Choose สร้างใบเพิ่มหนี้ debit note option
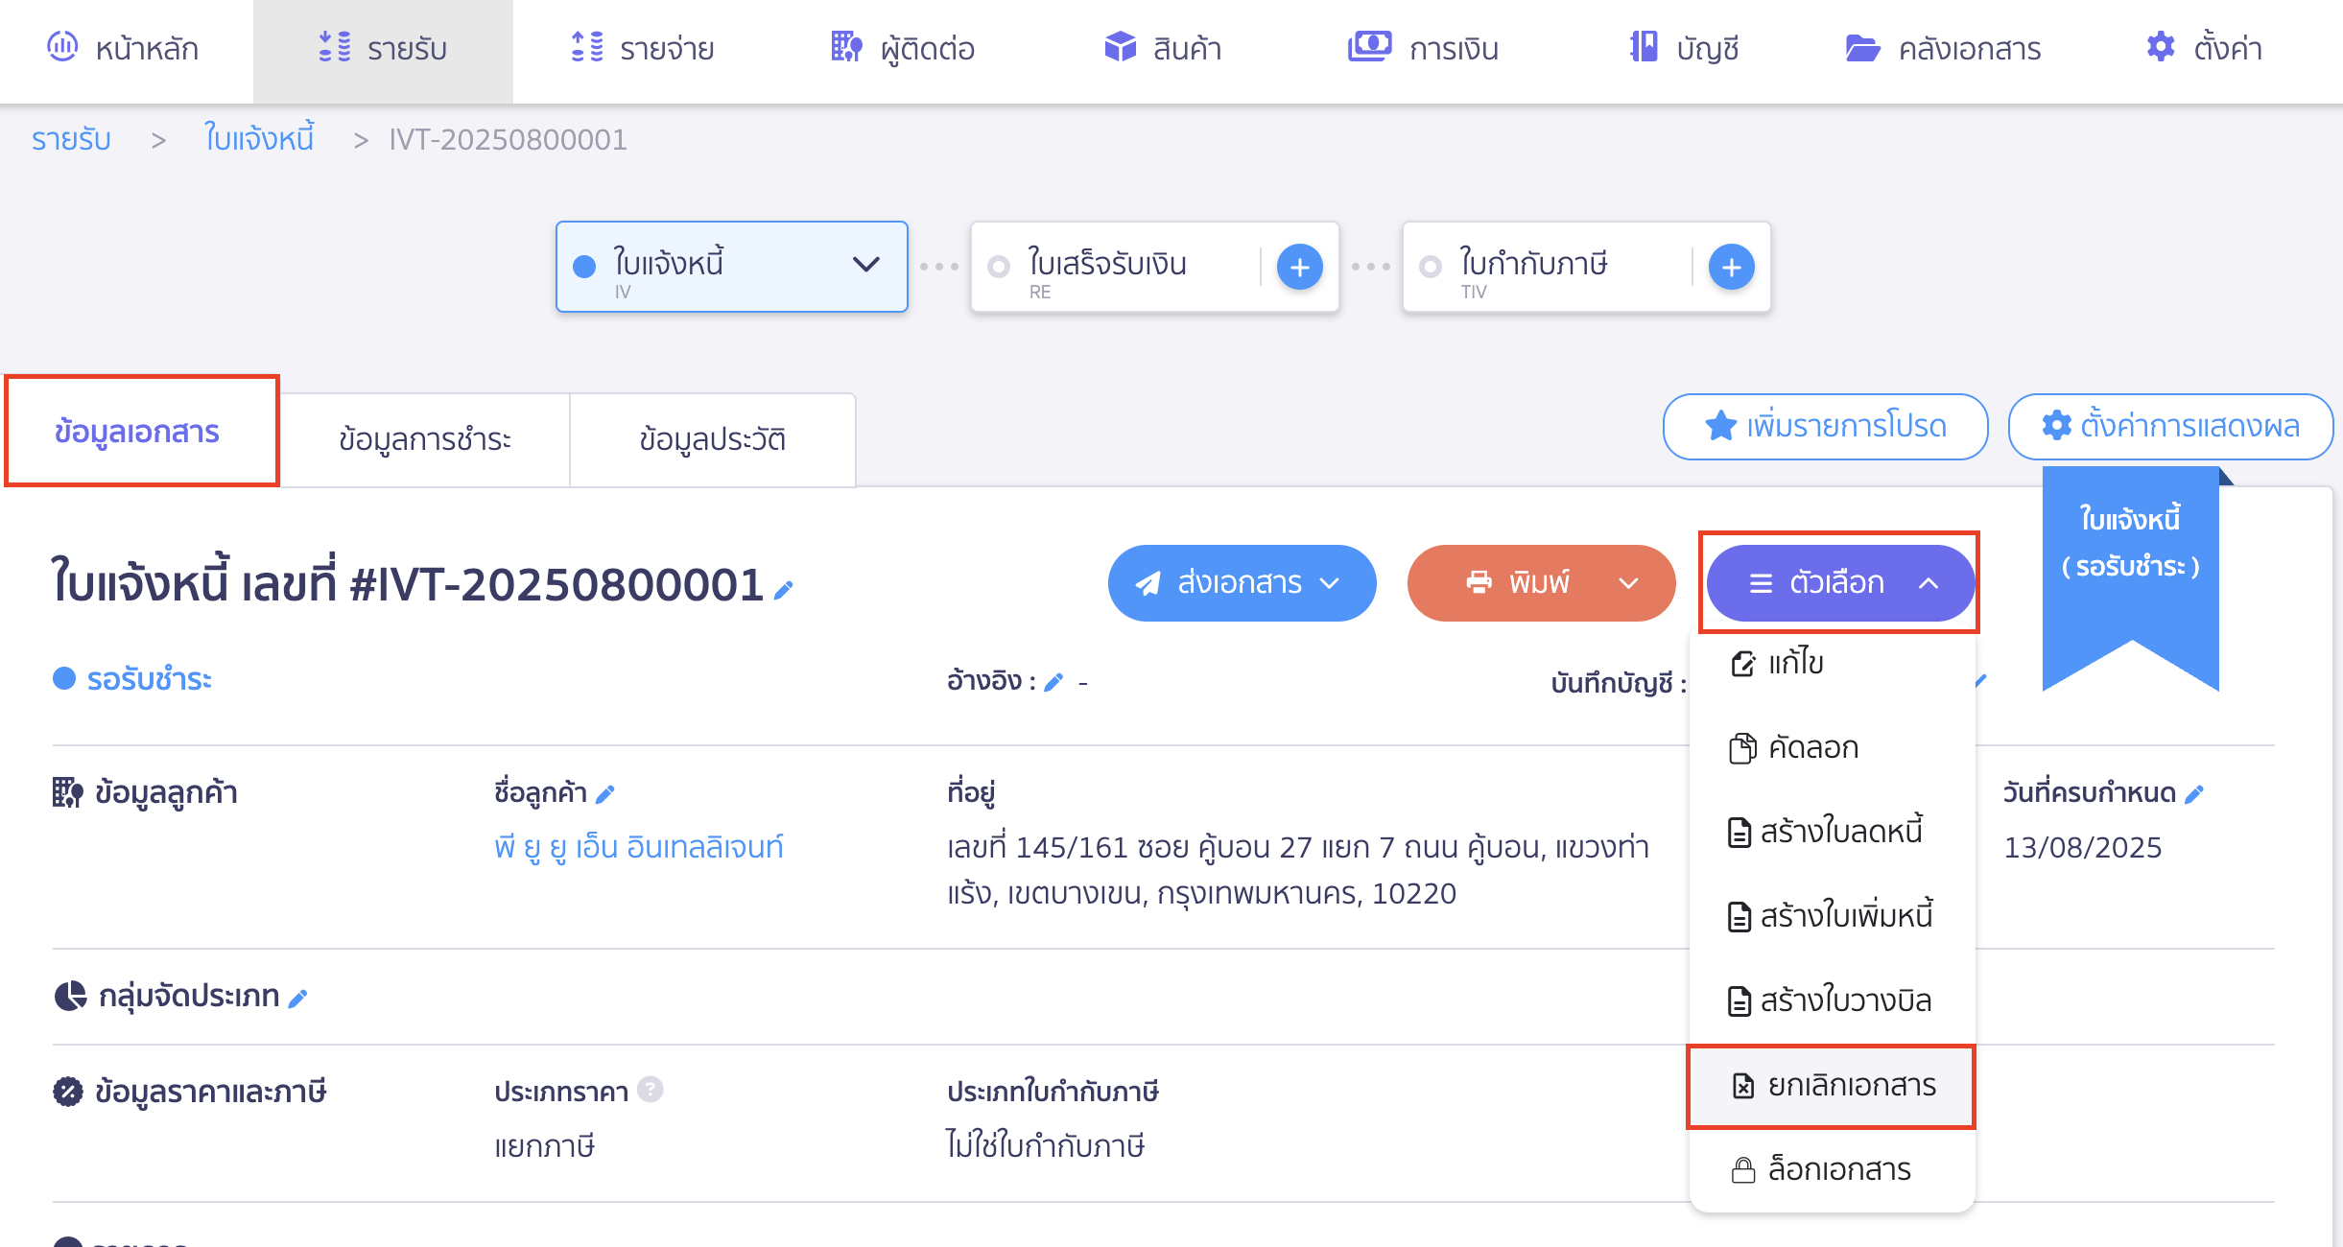This screenshot has height=1247, width=2343. (x=1832, y=916)
